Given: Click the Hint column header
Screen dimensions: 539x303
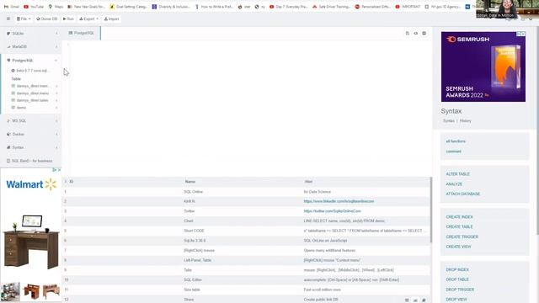Looking at the screenshot, I should pos(308,182).
